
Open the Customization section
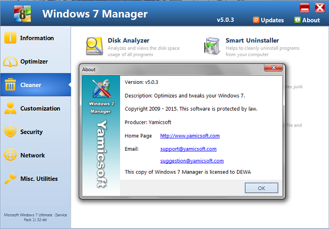pos(40,108)
